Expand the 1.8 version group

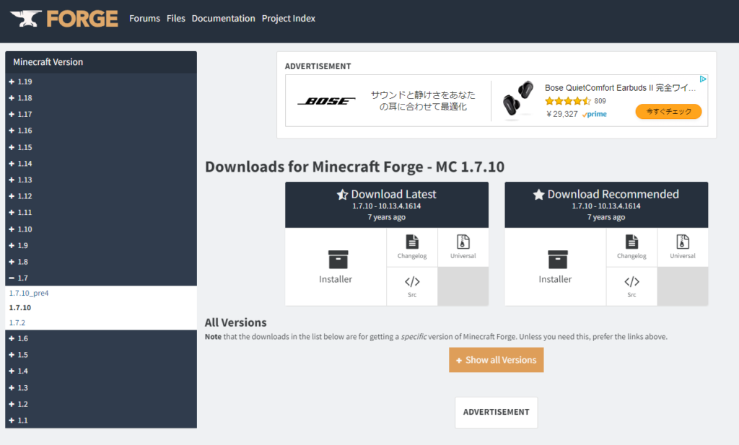click(101, 262)
